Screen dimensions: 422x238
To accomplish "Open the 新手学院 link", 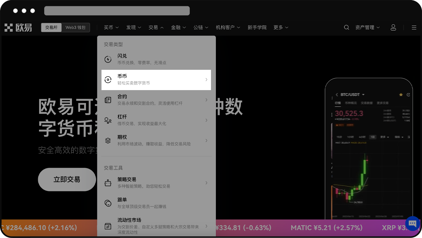I will (257, 27).
